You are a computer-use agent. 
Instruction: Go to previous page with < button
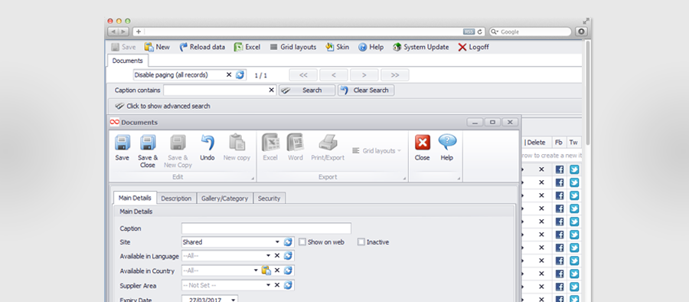pos(334,75)
